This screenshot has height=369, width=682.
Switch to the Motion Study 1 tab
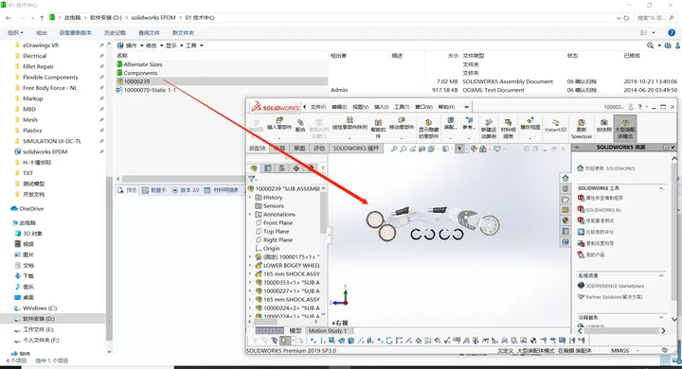[x=327, y=331]
